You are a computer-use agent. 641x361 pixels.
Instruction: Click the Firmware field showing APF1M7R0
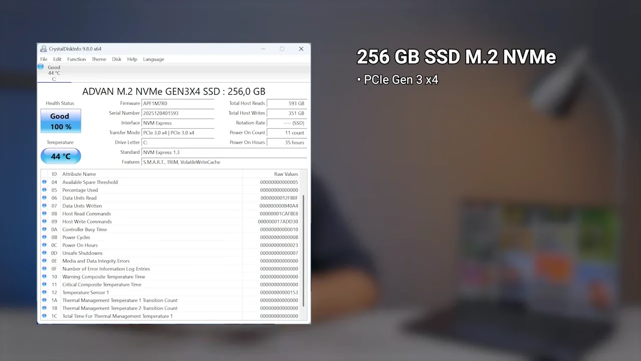pos(178,103)
